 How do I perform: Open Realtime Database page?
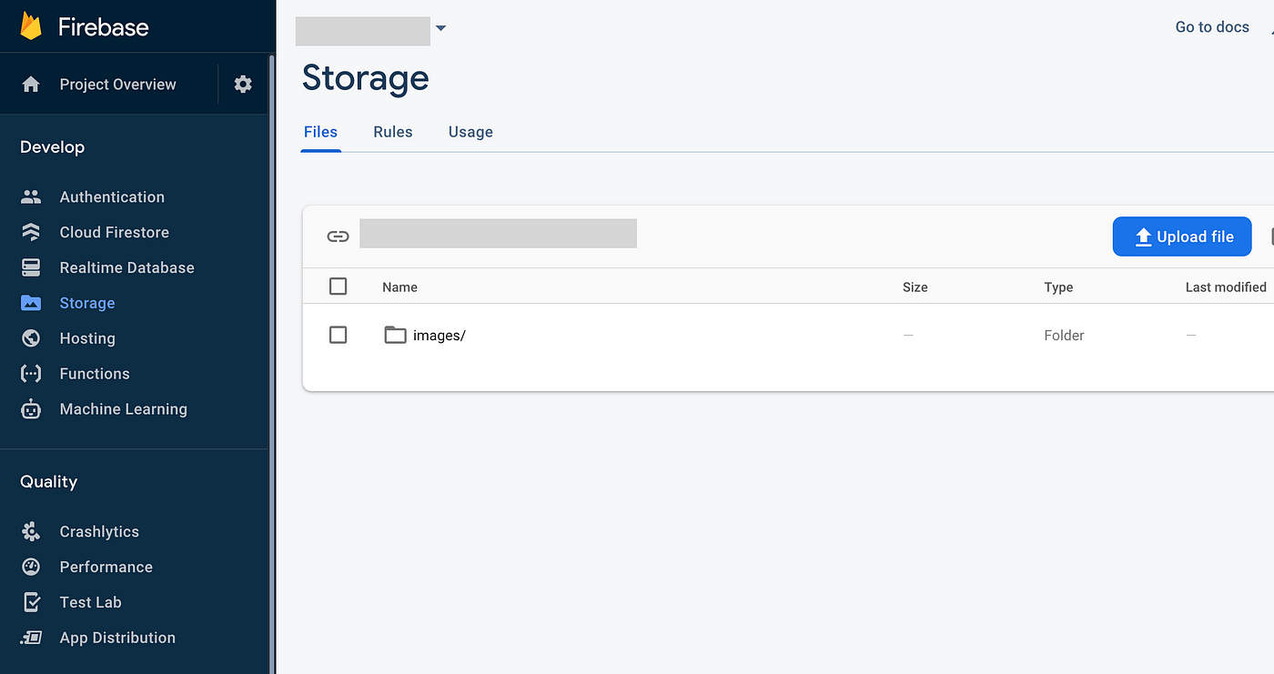126,268
